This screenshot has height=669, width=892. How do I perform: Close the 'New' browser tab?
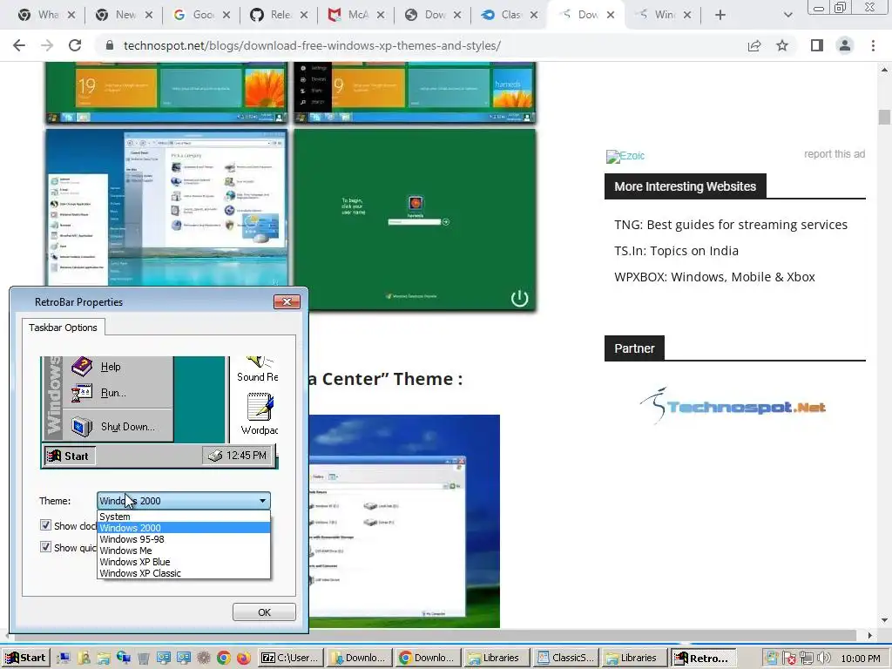148,15
